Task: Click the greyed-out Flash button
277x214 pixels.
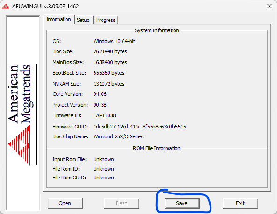Action: tap(122, 203)
